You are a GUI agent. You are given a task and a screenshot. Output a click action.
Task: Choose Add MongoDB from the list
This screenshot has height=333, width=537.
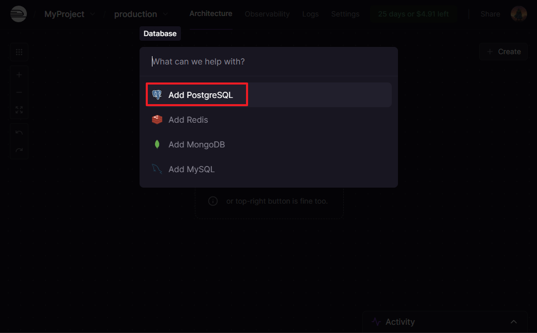click(x=196, y=144)
